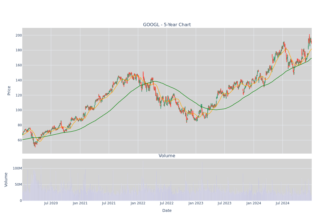Click the "160" price tick label
This screenshot has height=223, width=334.
point(19,65)
